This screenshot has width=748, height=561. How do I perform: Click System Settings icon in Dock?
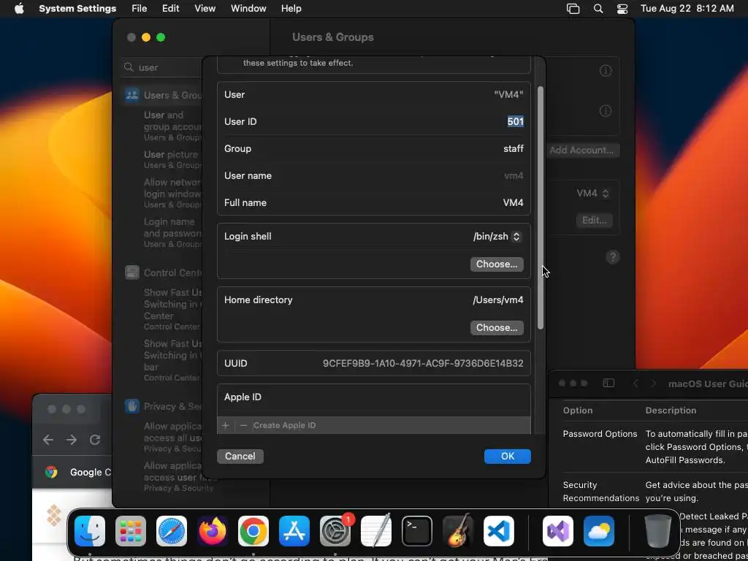coord(335,531)
